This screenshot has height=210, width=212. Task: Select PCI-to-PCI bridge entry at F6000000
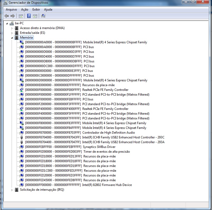coord(87,118)
